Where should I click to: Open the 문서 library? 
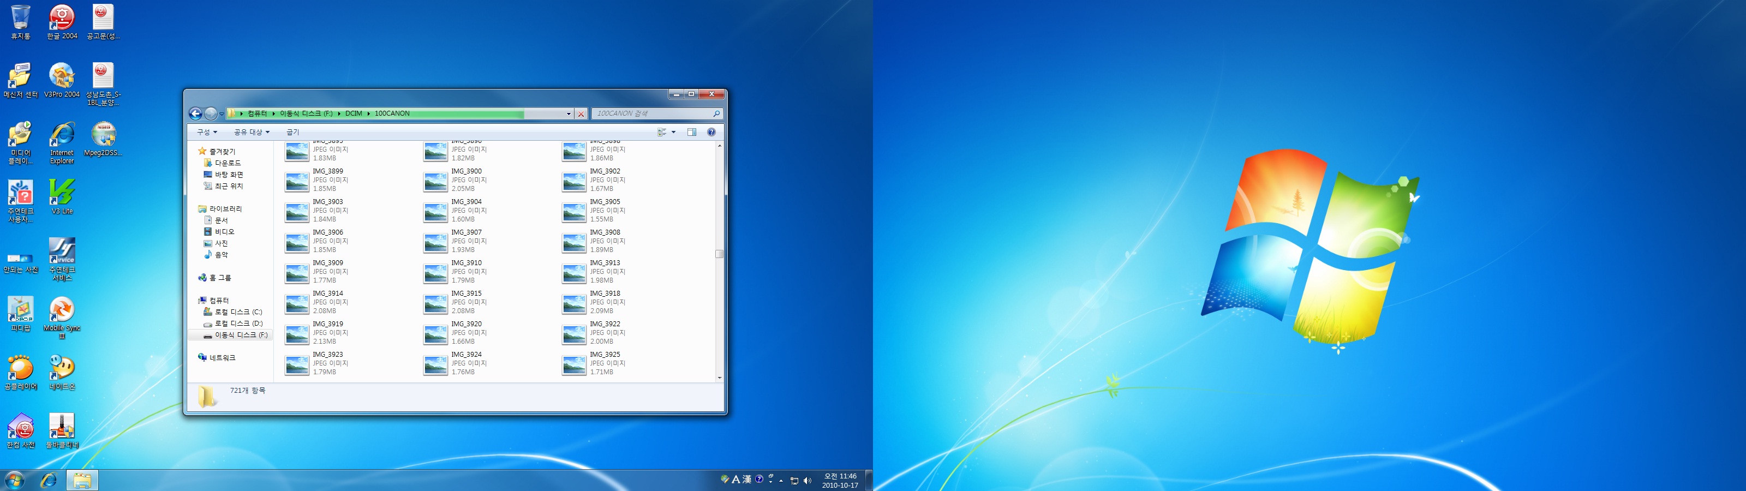pos(216,220)
